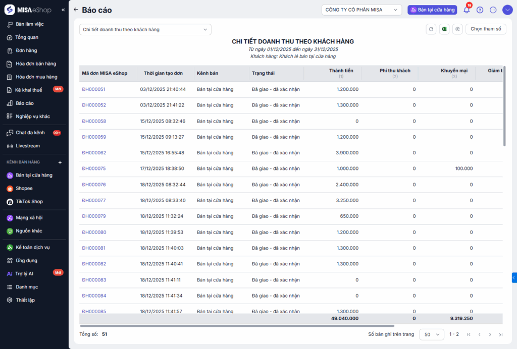This screenshot has height=349, width=517.
Task: Export report using the Excel icon
Action: 444,29
